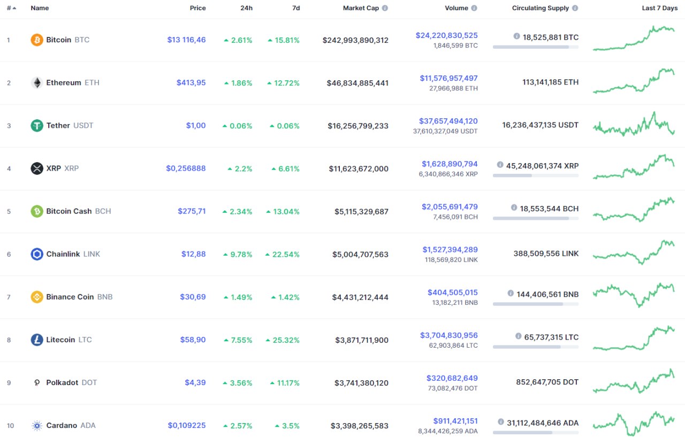Sort table by Name column header
The height and width of the screenshot is (445, 685).
tap(40, 9)
